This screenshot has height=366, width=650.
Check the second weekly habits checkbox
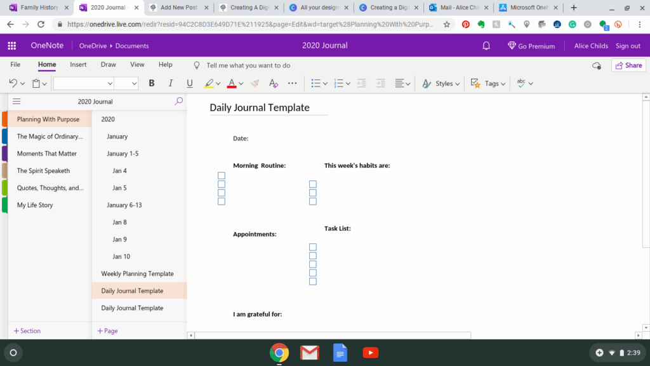[312, 193]
